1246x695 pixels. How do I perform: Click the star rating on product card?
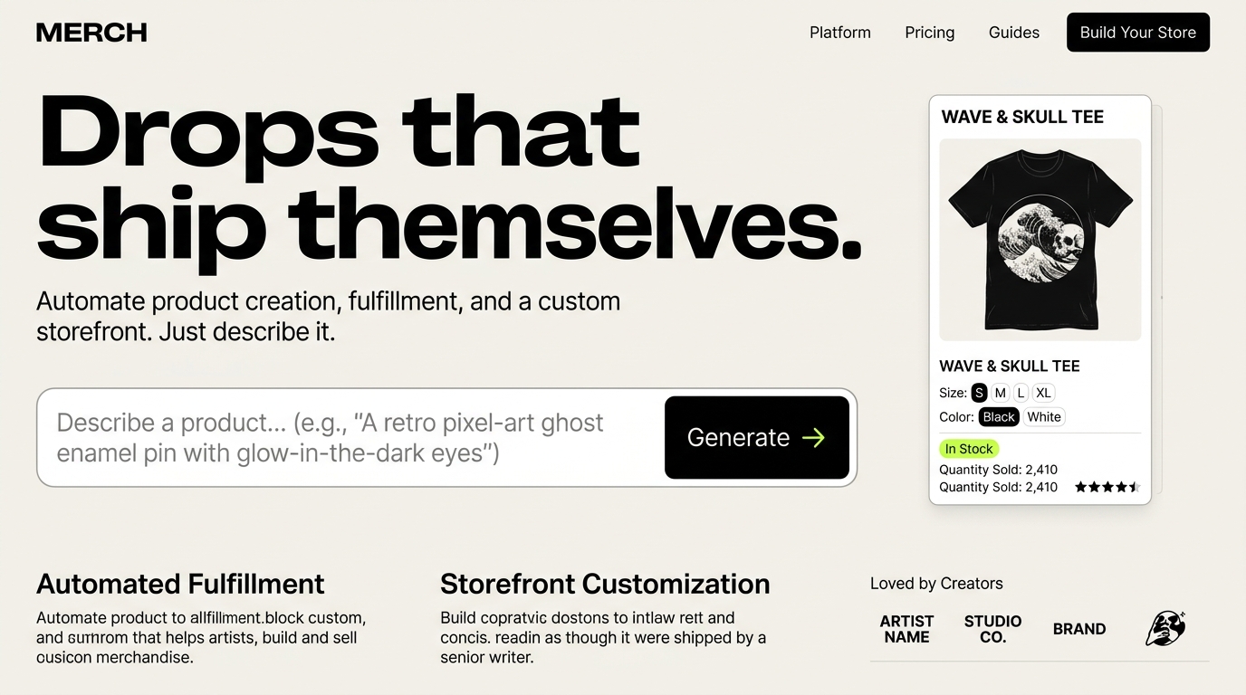pos(1107,487)
